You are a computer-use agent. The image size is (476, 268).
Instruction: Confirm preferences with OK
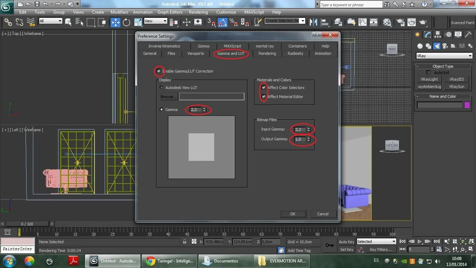[293, 214]
